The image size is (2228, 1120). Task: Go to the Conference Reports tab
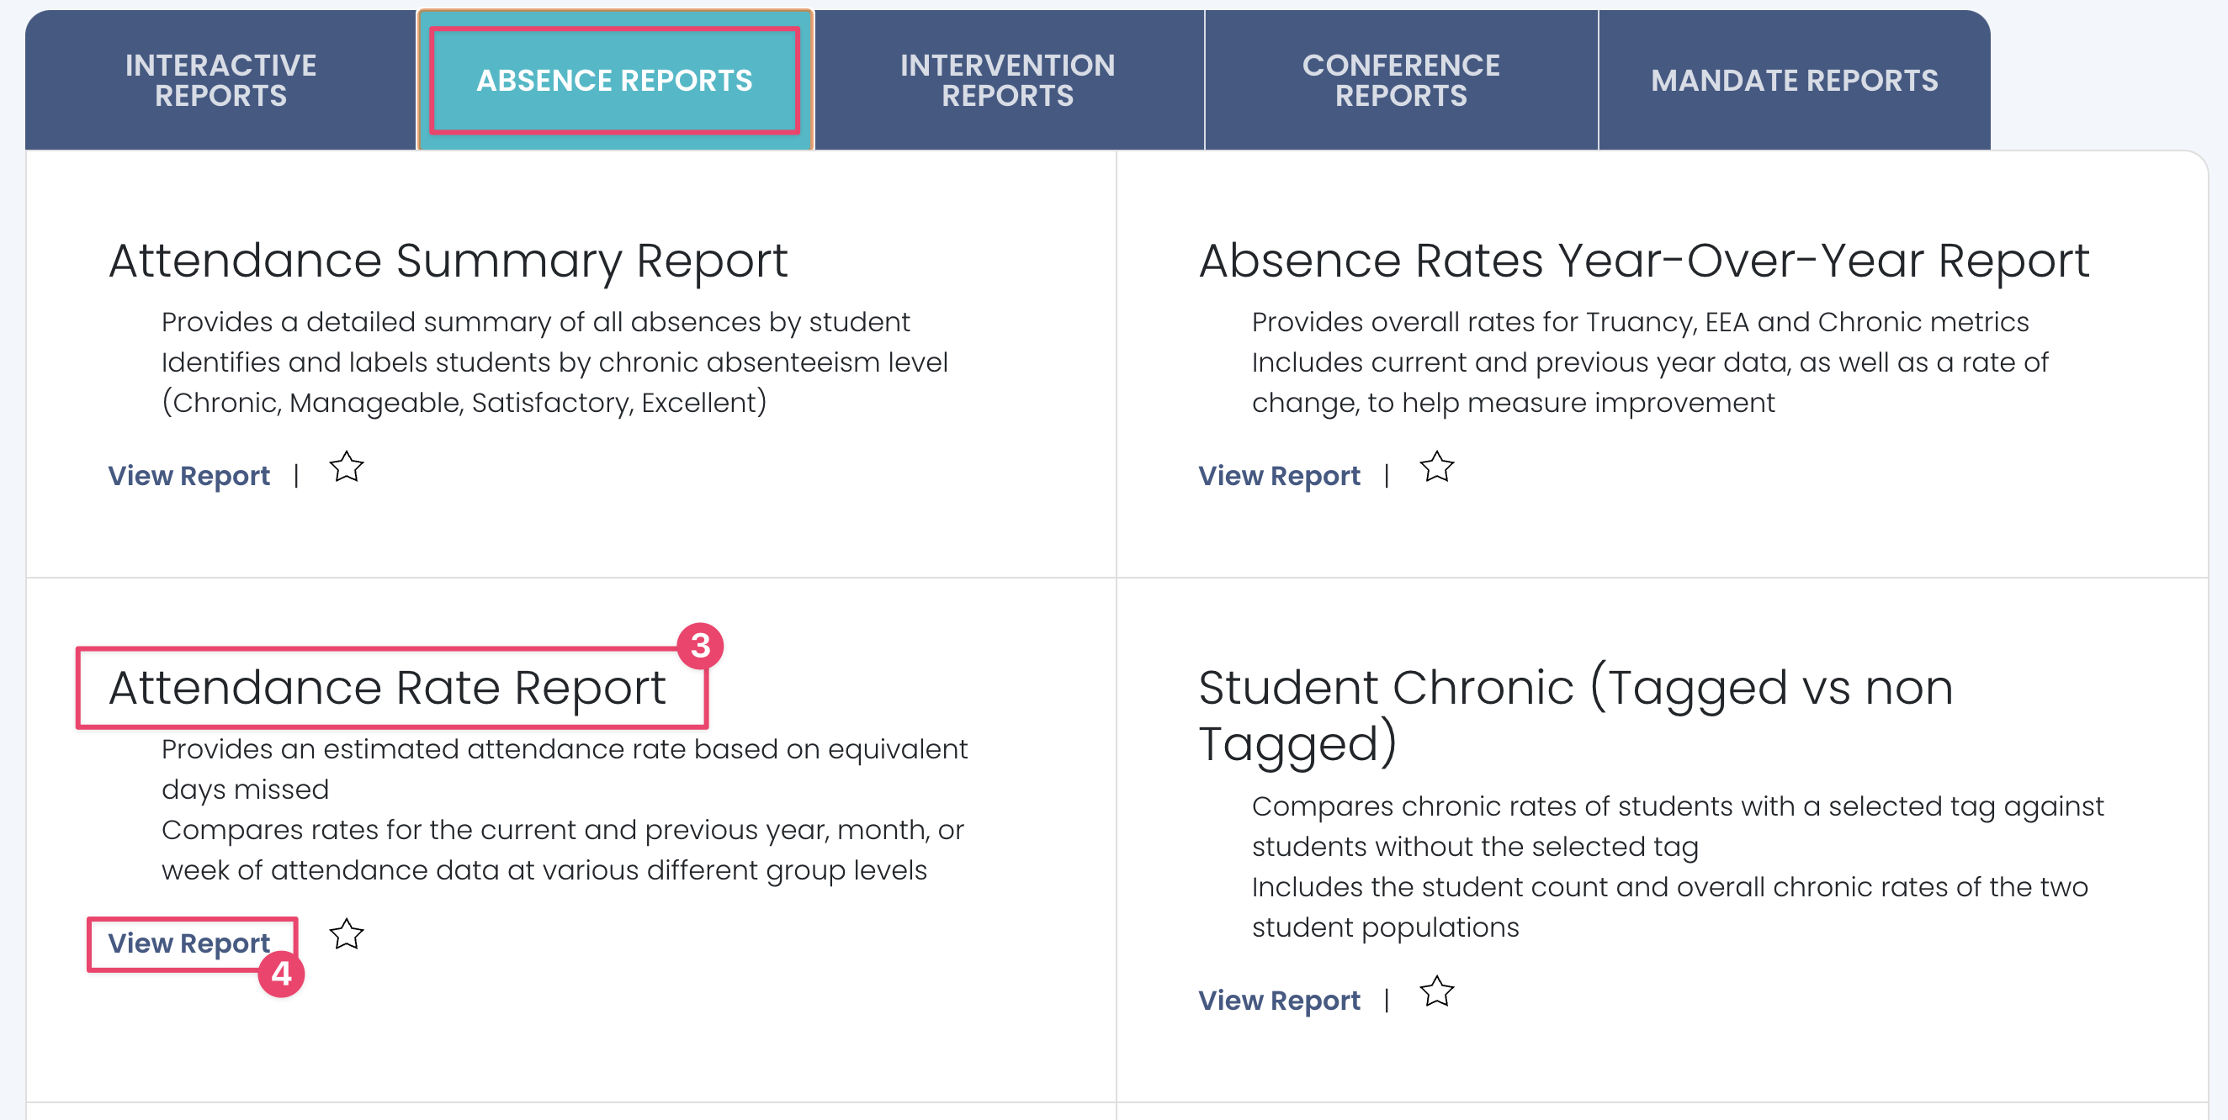pos(1401,81)
